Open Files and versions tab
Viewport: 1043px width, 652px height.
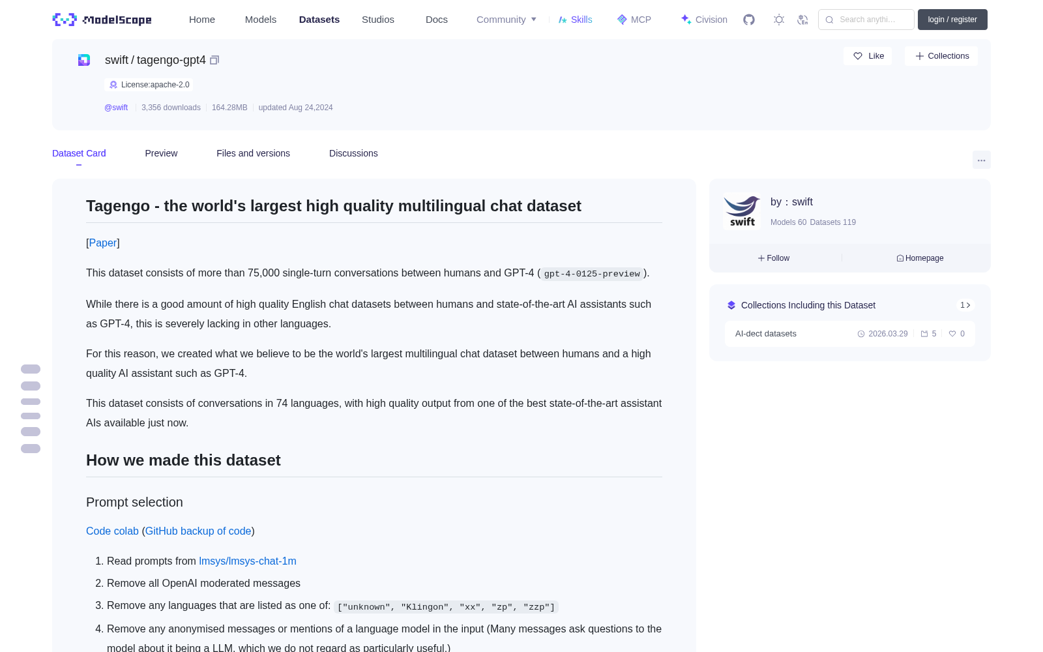click(x=253, y=153)
